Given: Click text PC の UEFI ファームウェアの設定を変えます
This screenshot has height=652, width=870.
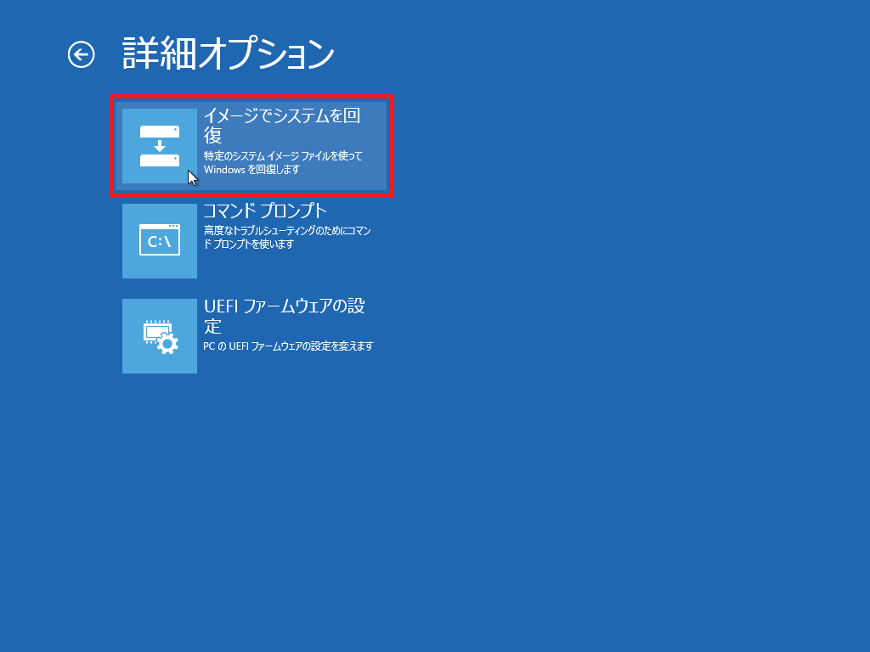Looking at the screenshot, I should [x=289, y=346].
